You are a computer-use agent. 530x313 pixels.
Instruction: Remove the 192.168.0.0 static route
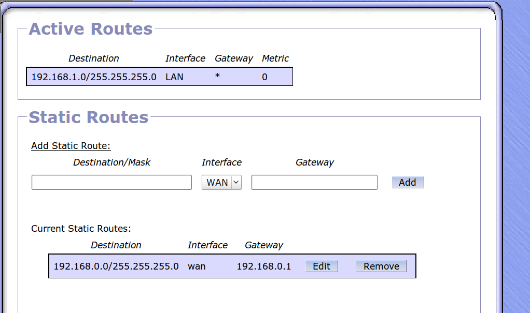click(381, 266)
